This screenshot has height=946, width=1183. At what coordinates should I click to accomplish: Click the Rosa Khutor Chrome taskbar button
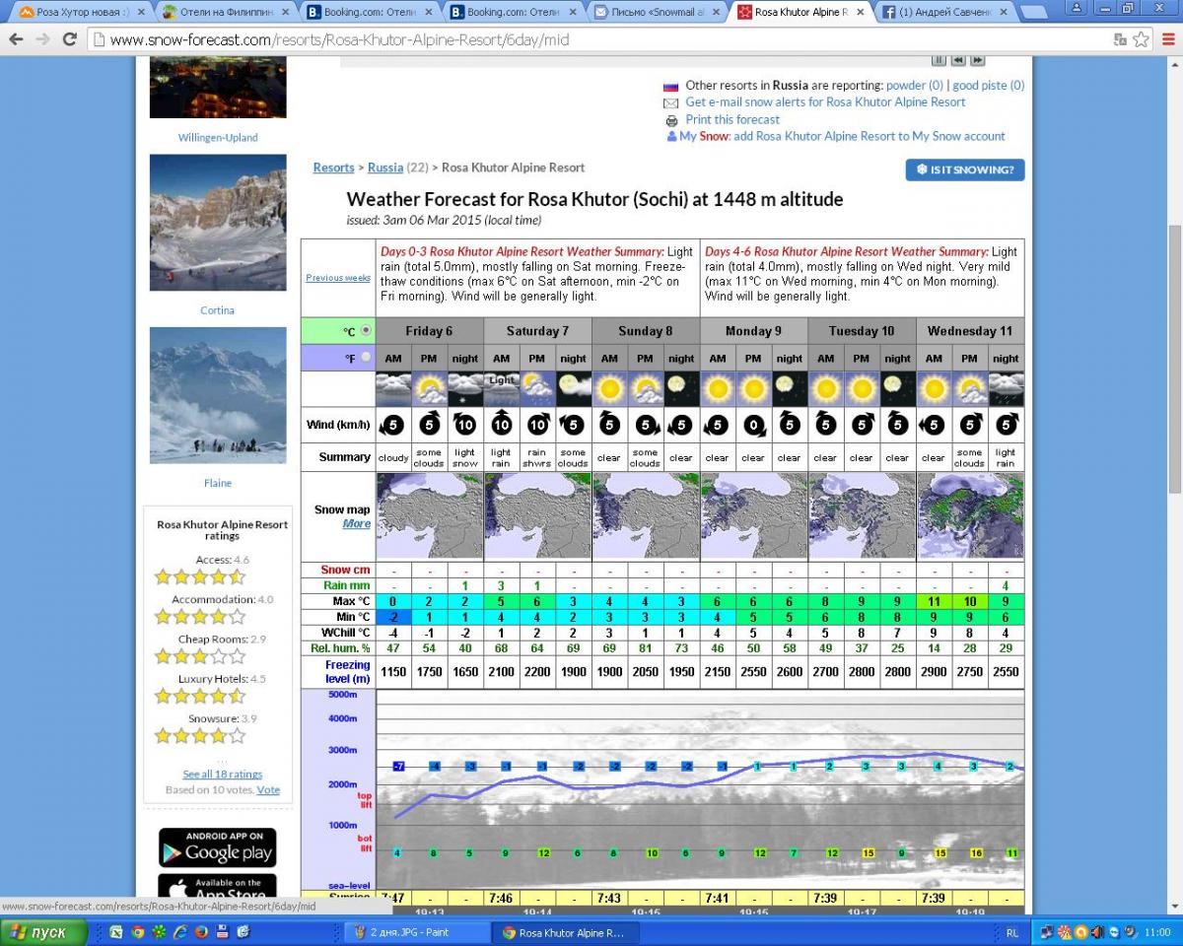coord(567,932)
